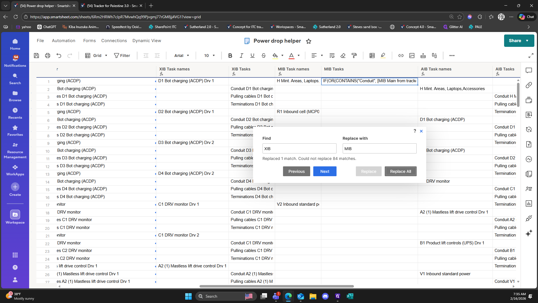Click the Find text input field
538x303 pixels.
click(x=299, y=149)
